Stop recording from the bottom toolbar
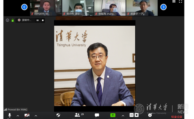Screen dimensions: 194x119 [136, 115]
